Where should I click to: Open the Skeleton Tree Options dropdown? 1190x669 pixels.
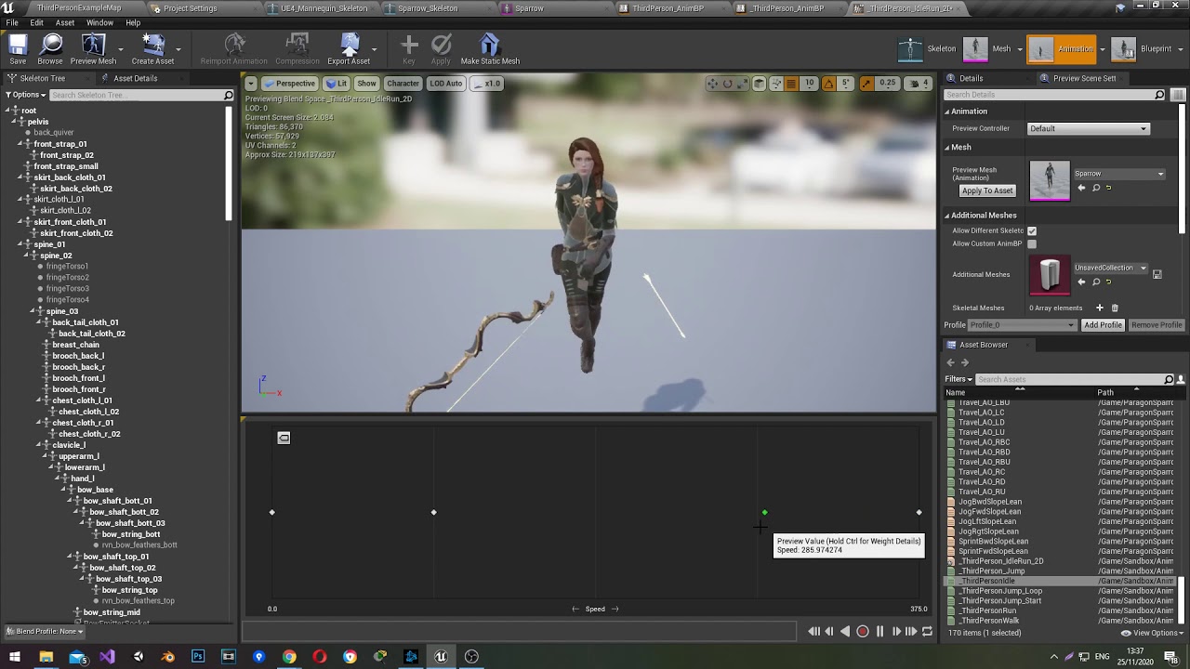coord(26,95)
